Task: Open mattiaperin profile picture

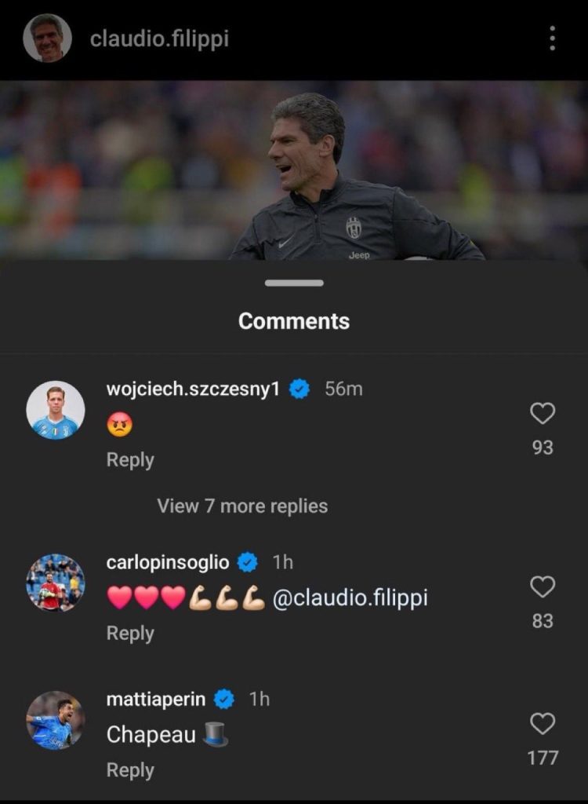Action: point(56,720)
